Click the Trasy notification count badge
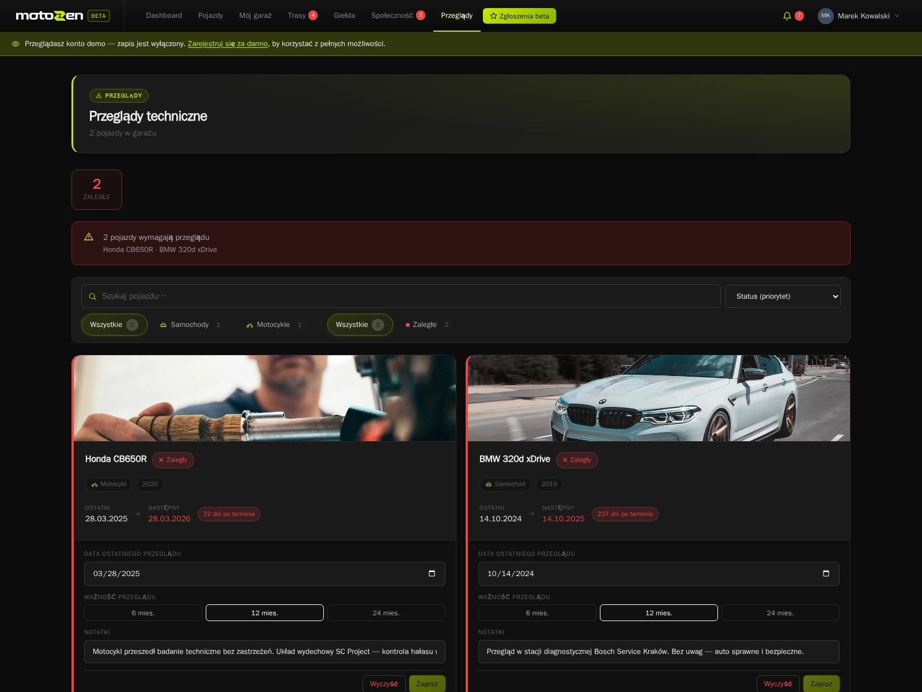 313,15
